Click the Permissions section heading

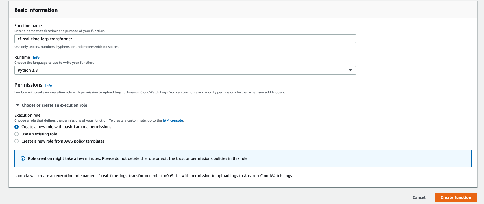28,85
